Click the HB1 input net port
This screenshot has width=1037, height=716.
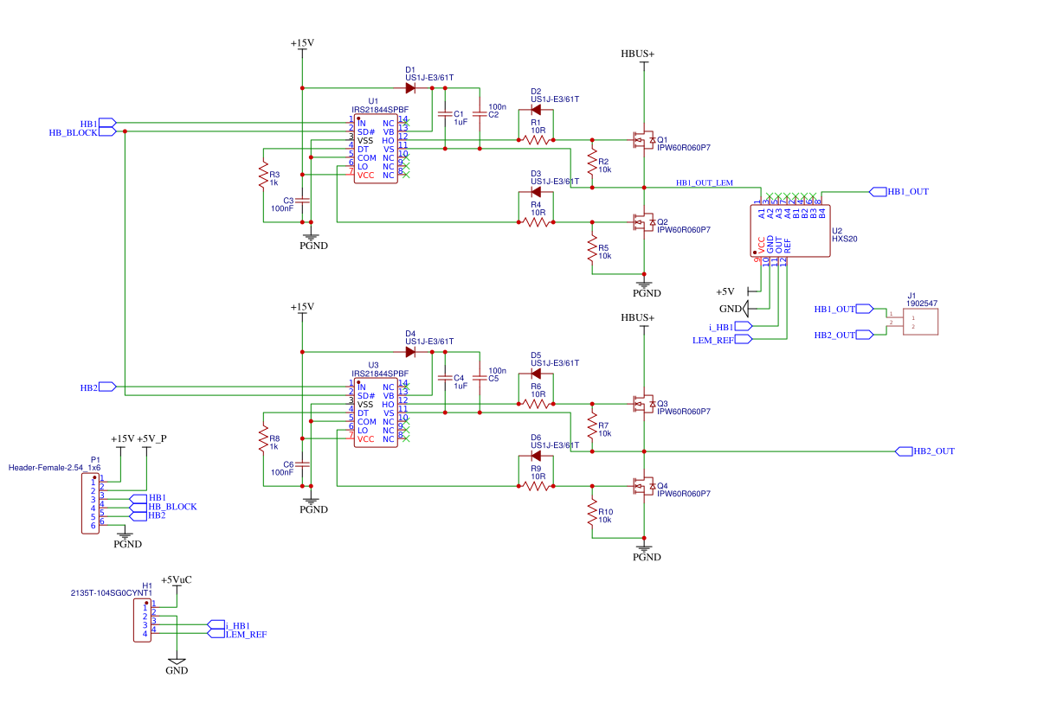108,124
